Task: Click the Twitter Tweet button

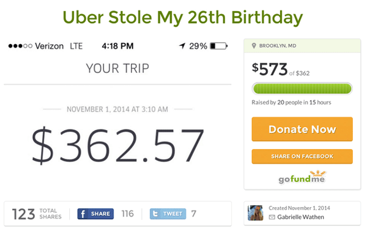Action: click(168, 214)
